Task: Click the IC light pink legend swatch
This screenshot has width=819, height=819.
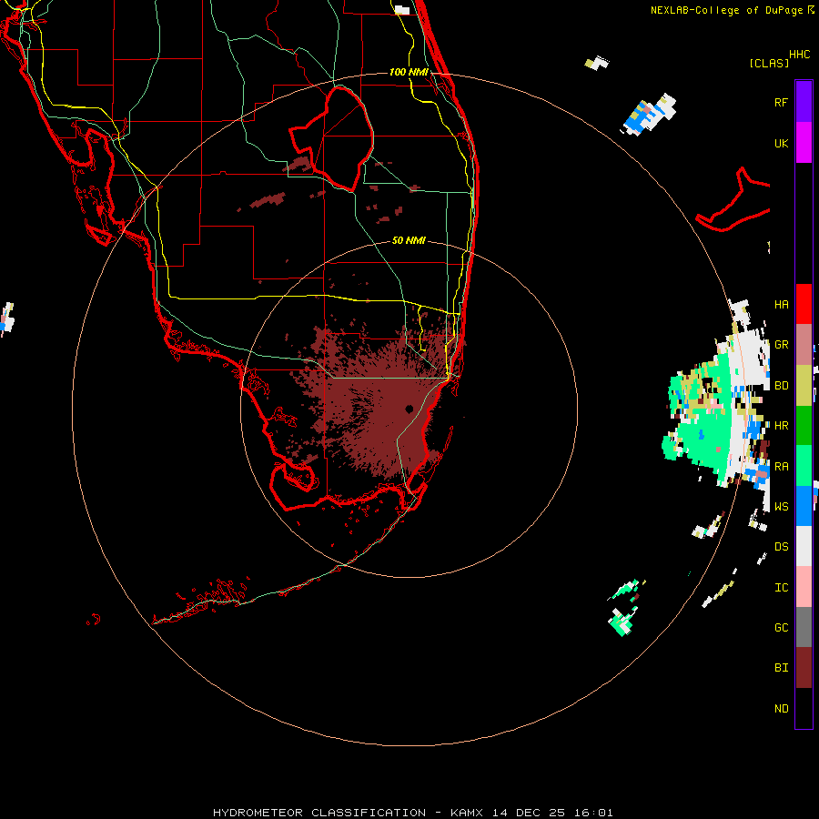Action: pyautogui.click(x=804, y=587)
